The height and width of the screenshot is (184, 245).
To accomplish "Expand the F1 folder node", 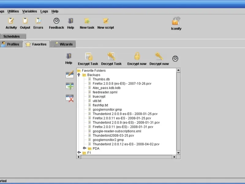I will click(x=79, y=152).
